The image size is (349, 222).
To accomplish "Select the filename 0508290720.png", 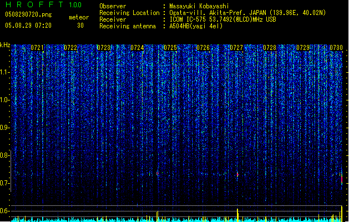I will [28, 14].
